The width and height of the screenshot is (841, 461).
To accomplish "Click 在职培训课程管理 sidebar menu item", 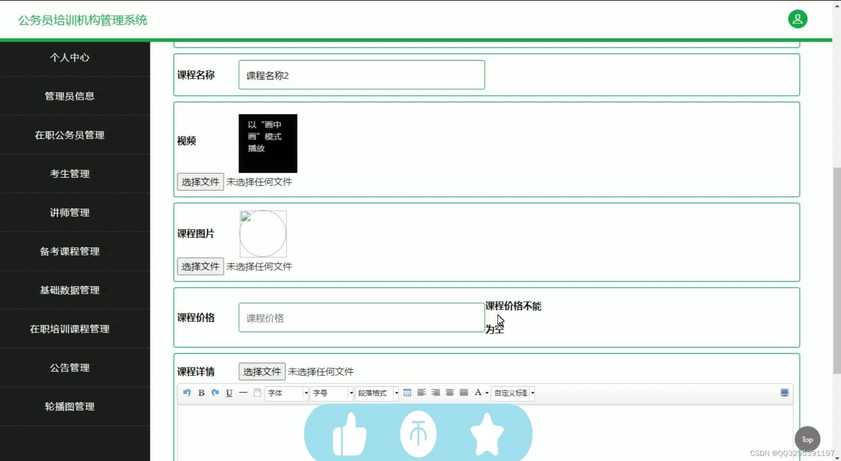I will [x=70, y=329].
